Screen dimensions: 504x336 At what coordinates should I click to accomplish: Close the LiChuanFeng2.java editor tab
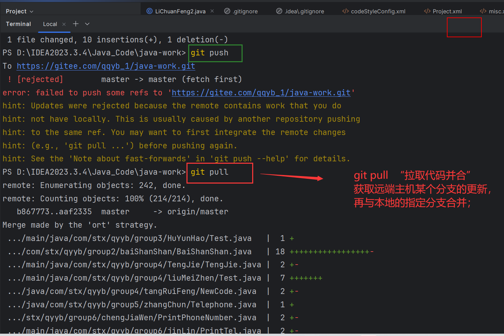coord(212,11)
